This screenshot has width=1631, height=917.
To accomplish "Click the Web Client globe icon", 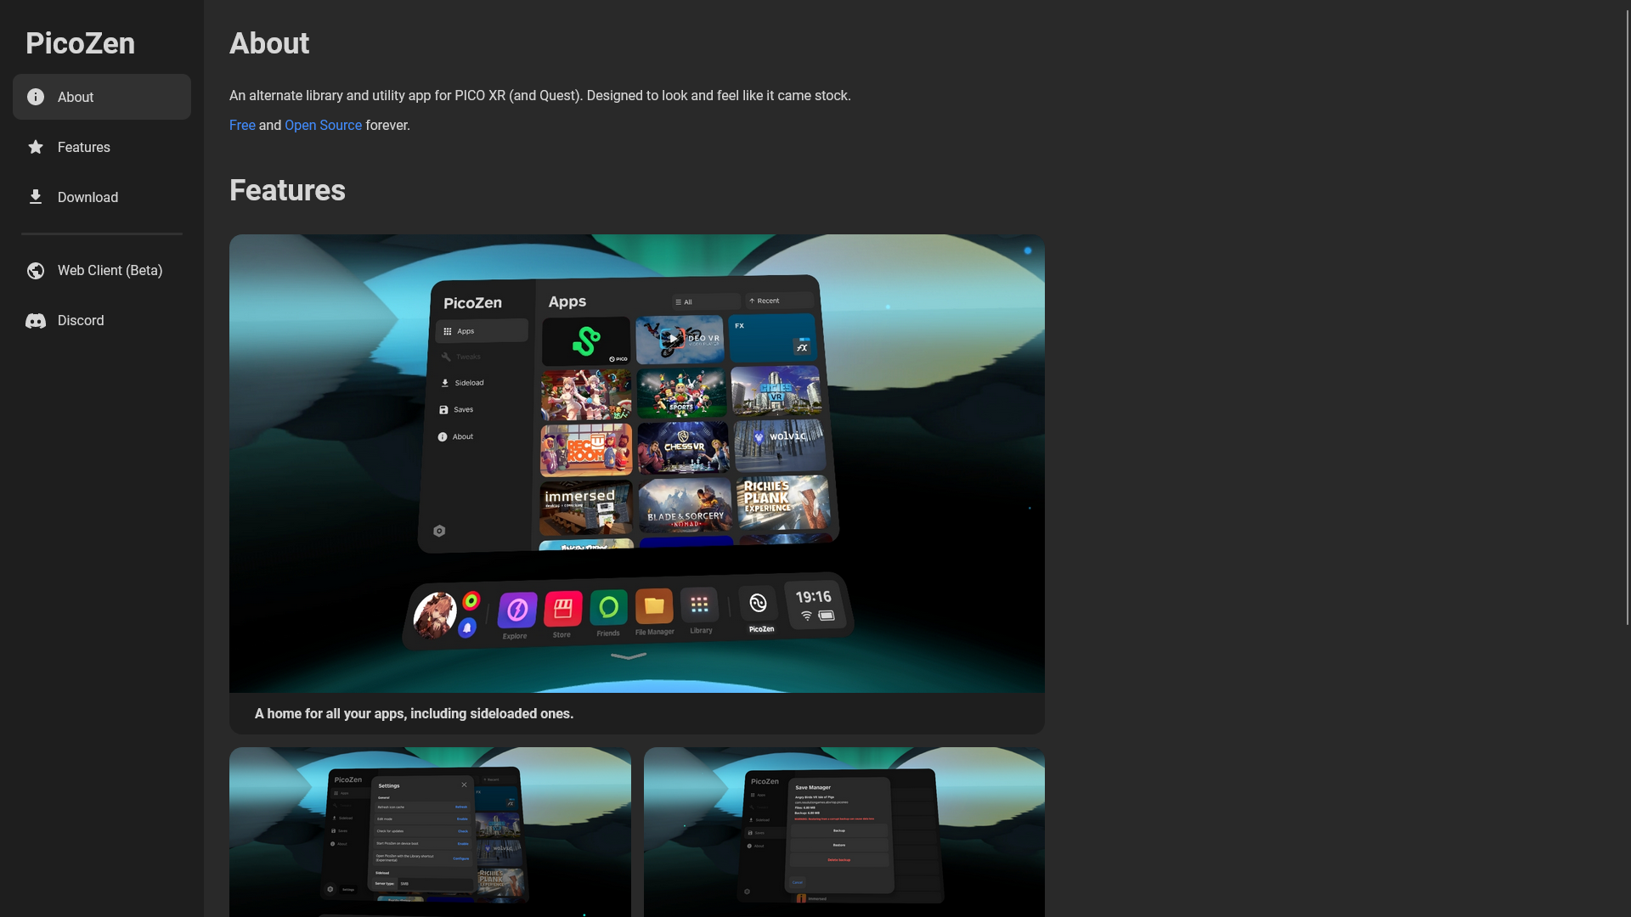I will (x=36, y=270).
